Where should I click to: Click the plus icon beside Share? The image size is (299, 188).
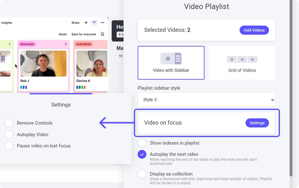click(x=86, y=23)
